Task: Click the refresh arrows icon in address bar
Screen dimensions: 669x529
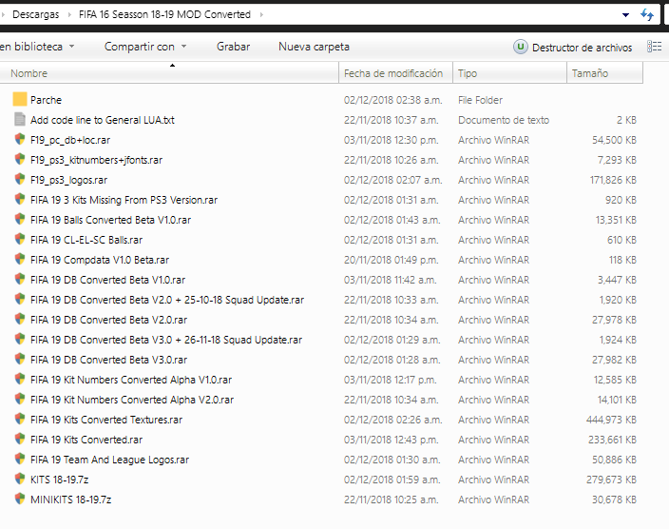Action: 647,15
